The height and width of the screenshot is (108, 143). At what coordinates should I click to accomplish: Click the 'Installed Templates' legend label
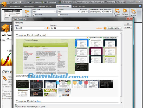[110, 37]
